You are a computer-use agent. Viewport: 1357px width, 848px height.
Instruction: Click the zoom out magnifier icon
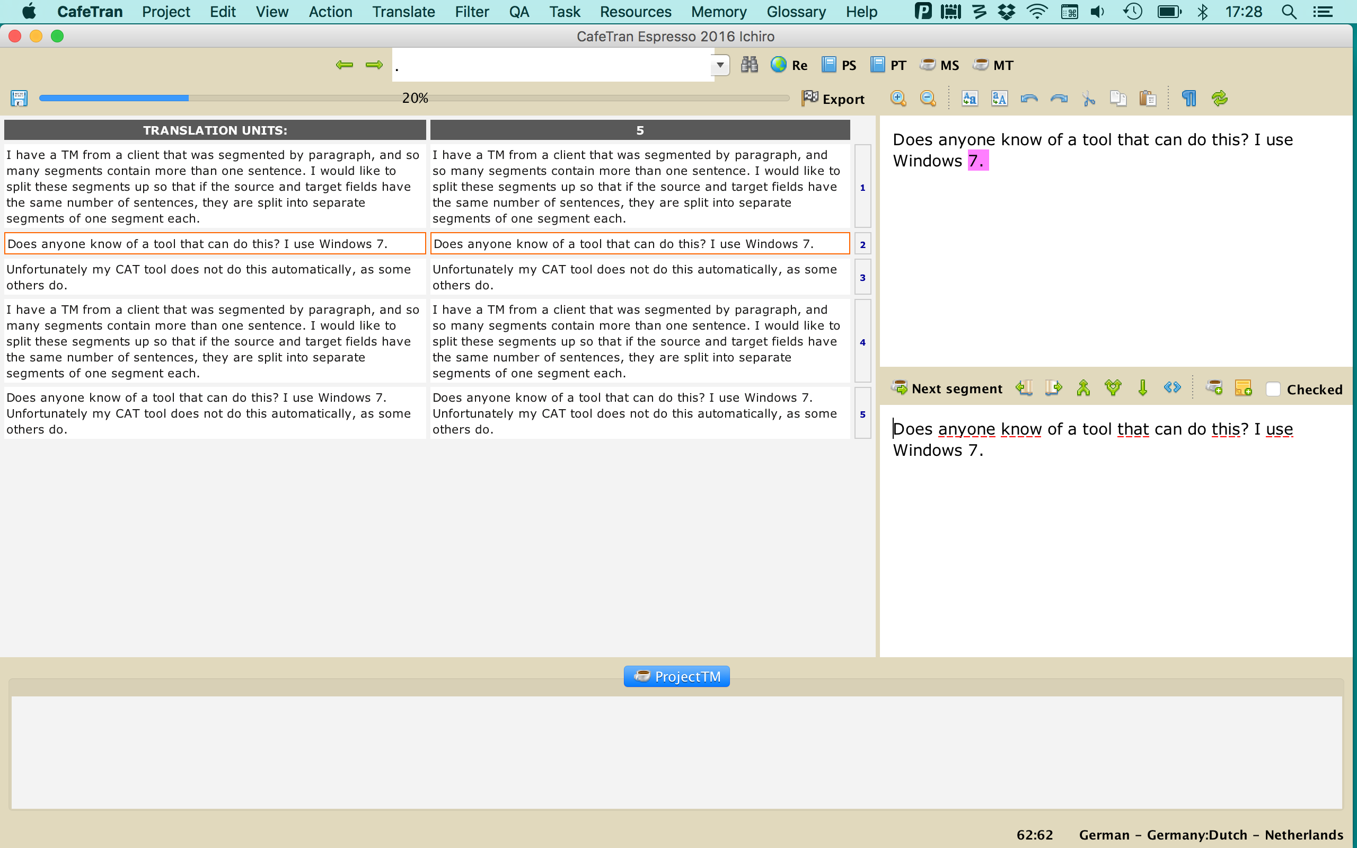click(928, 99)
